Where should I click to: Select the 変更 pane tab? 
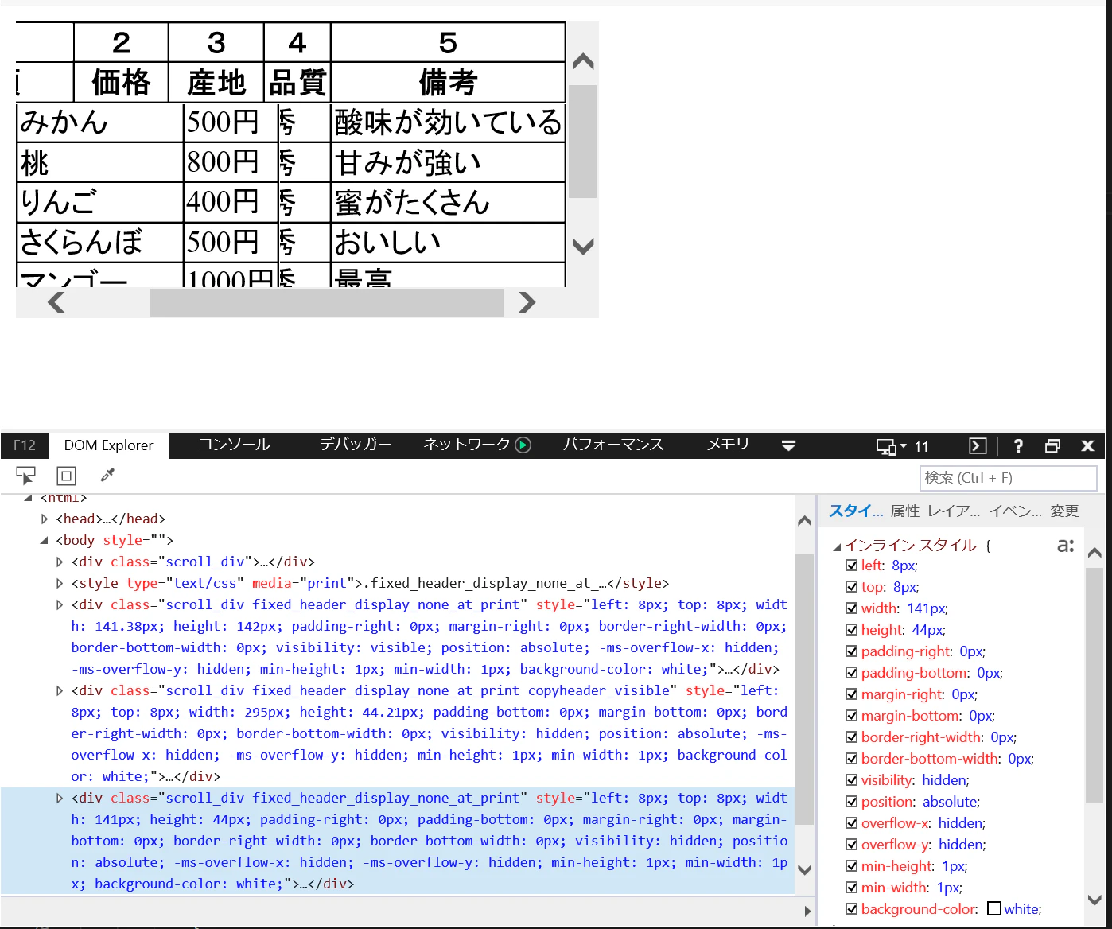pos(1064,511)
